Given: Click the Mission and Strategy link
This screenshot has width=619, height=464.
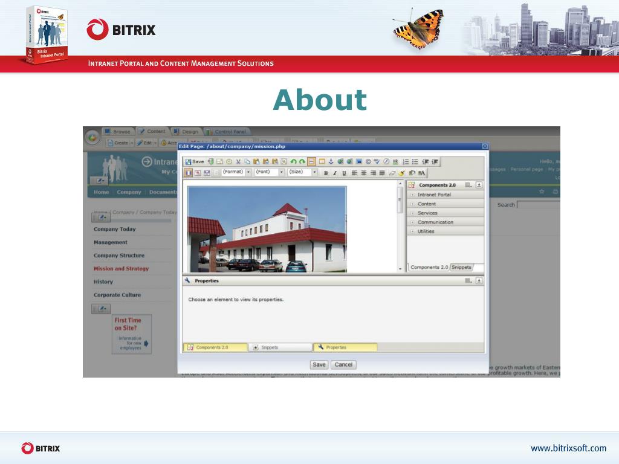Looking at the screenshot, I should [121, 269].
